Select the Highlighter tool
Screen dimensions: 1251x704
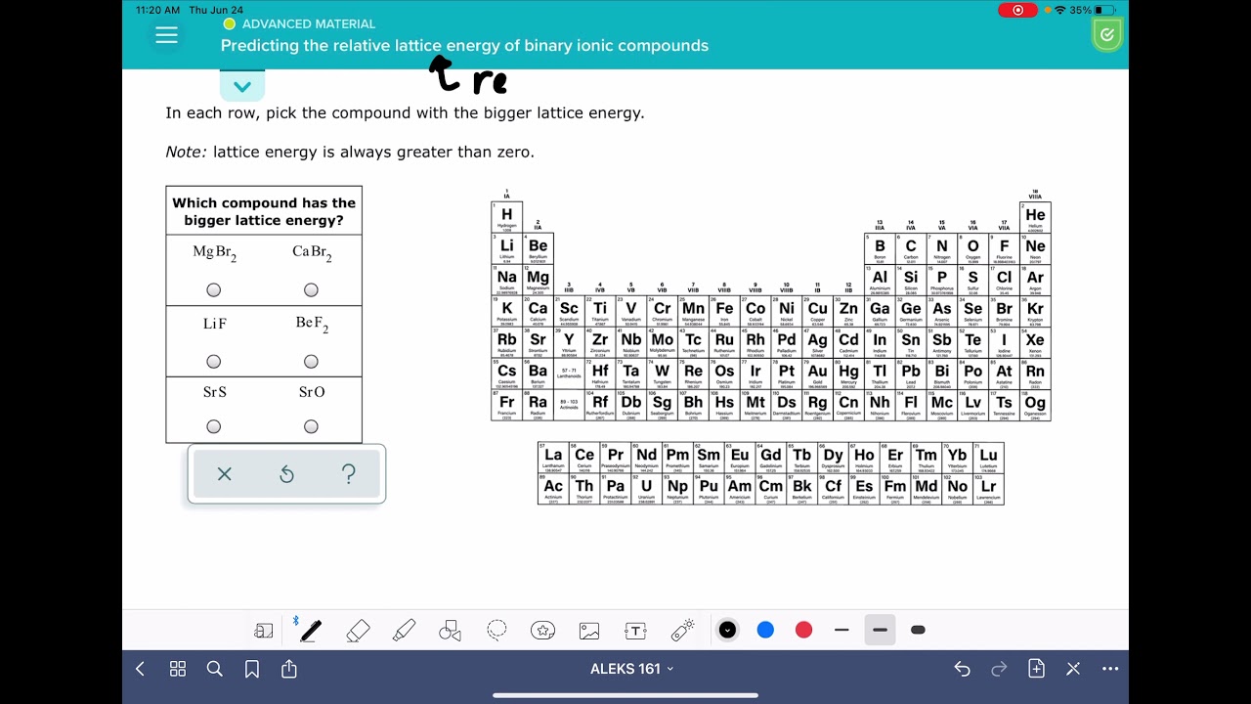click(x=404, y=631)
